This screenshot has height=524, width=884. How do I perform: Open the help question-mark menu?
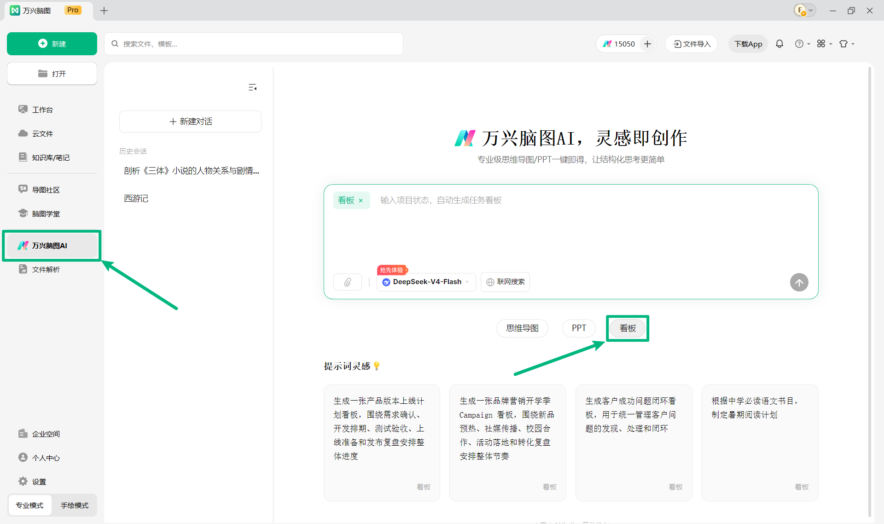pyautogui.click(x=802, y=44)
